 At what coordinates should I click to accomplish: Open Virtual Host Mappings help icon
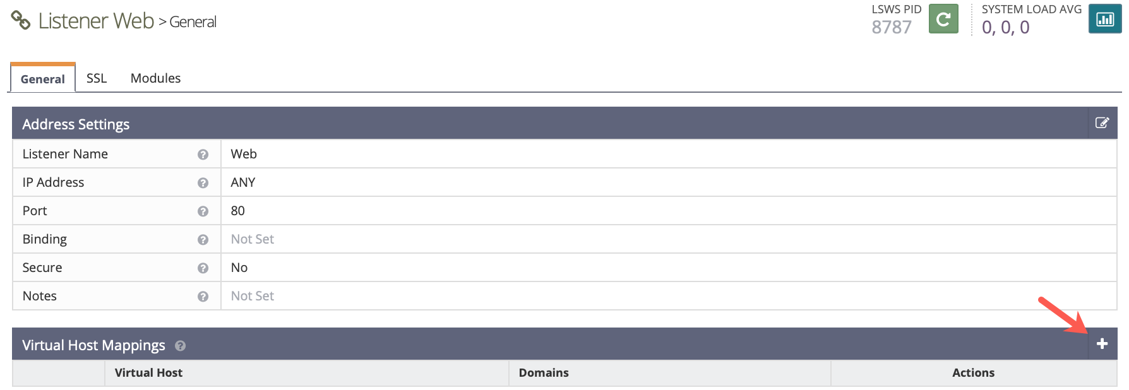[180, 346]
